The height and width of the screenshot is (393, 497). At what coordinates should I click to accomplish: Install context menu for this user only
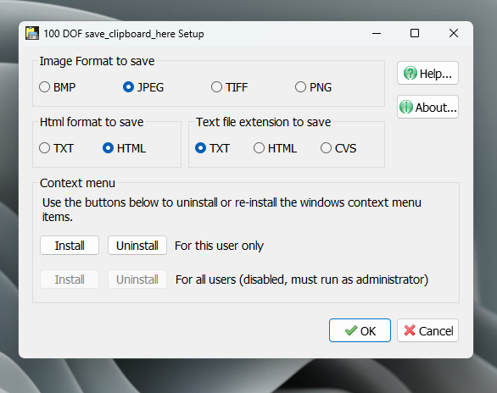pyautogui.click(x=70, y=246)
